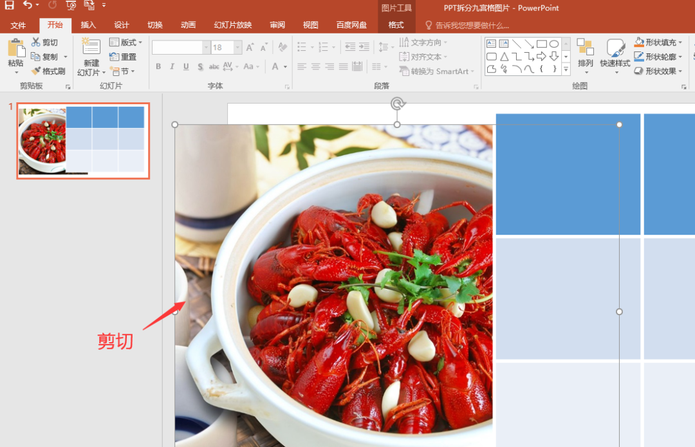
Task: Undo the last action
Action: coord(28,5)
